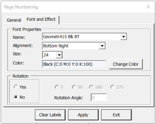Expand the Alignment dropdown arrow
The image size is (156, 124).
(x=102, y=46)
